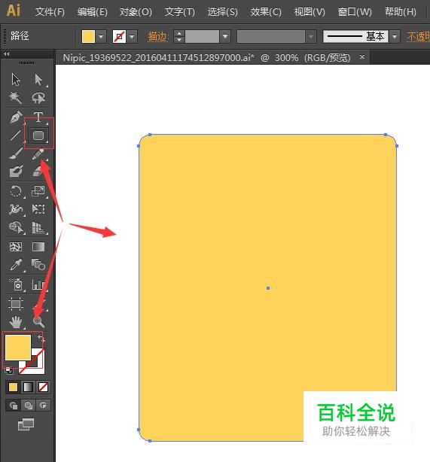Swap fill and stroke colors
The width and height of the screenshot is (430, 462).
[x=41, y=339]
